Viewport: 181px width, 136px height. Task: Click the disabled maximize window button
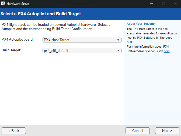pyautogui.click(x=163, y=4)
